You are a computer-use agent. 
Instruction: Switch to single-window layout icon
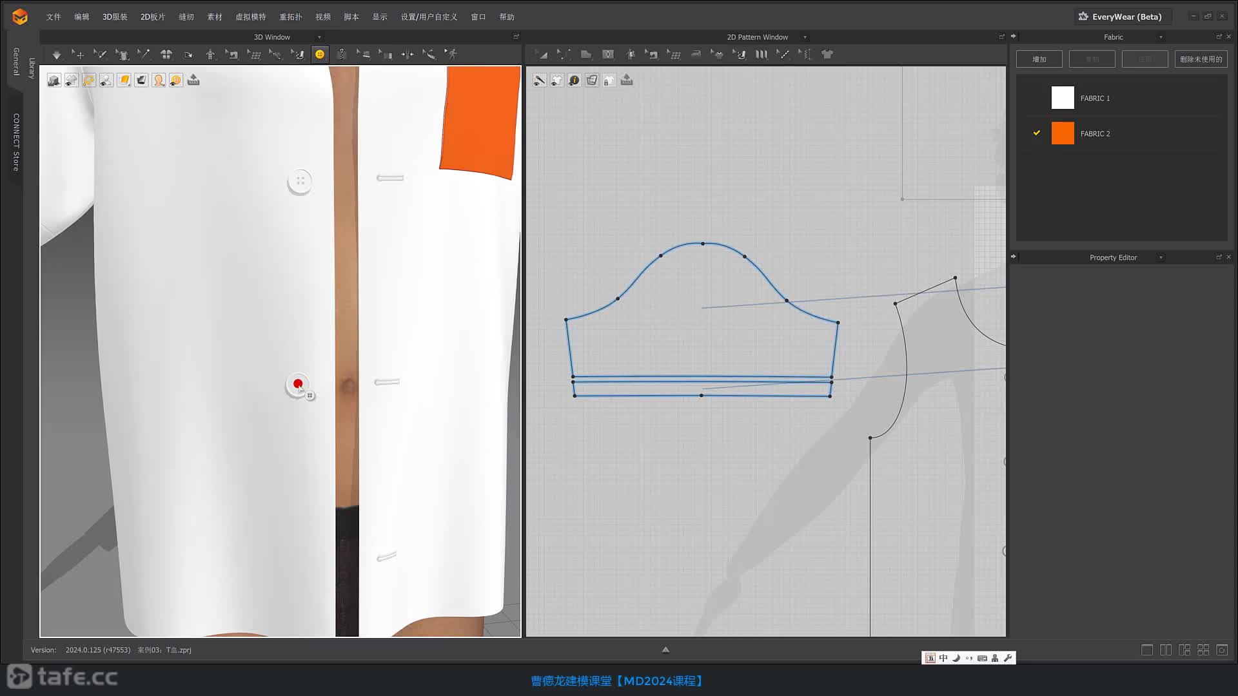click(x=1147, y=650)
